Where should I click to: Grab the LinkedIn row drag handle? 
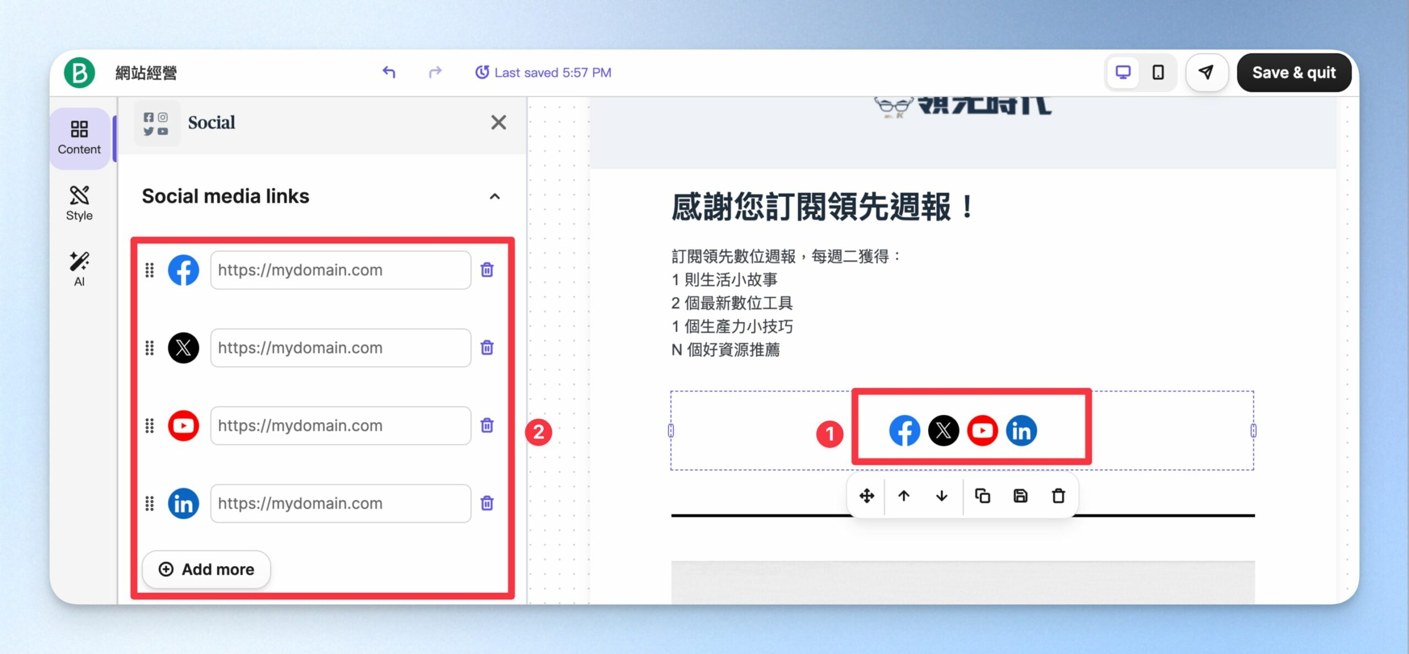(150, 503)
